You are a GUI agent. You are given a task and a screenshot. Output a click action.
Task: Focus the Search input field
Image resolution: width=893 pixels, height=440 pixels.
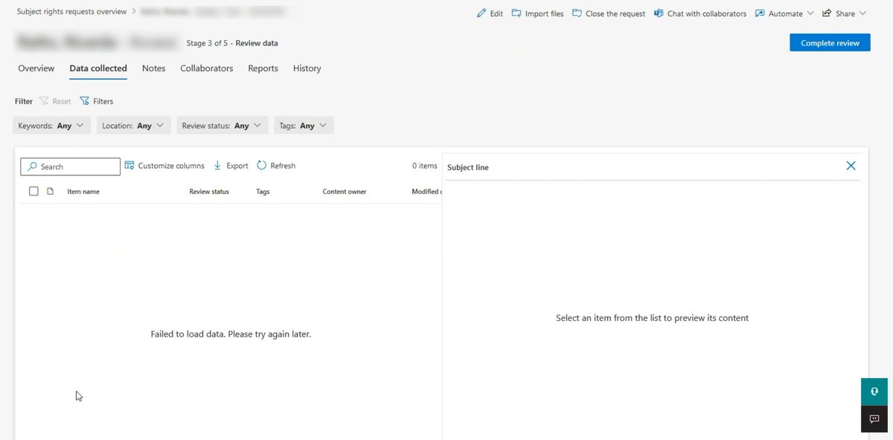[x=70, y=166]
